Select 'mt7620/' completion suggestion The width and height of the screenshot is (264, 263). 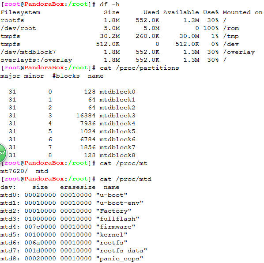point(14,171)
